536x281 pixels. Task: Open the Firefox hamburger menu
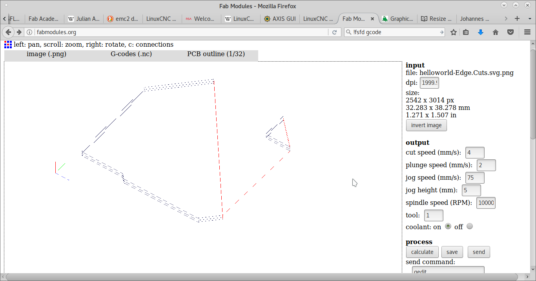[x=527, y=32]
